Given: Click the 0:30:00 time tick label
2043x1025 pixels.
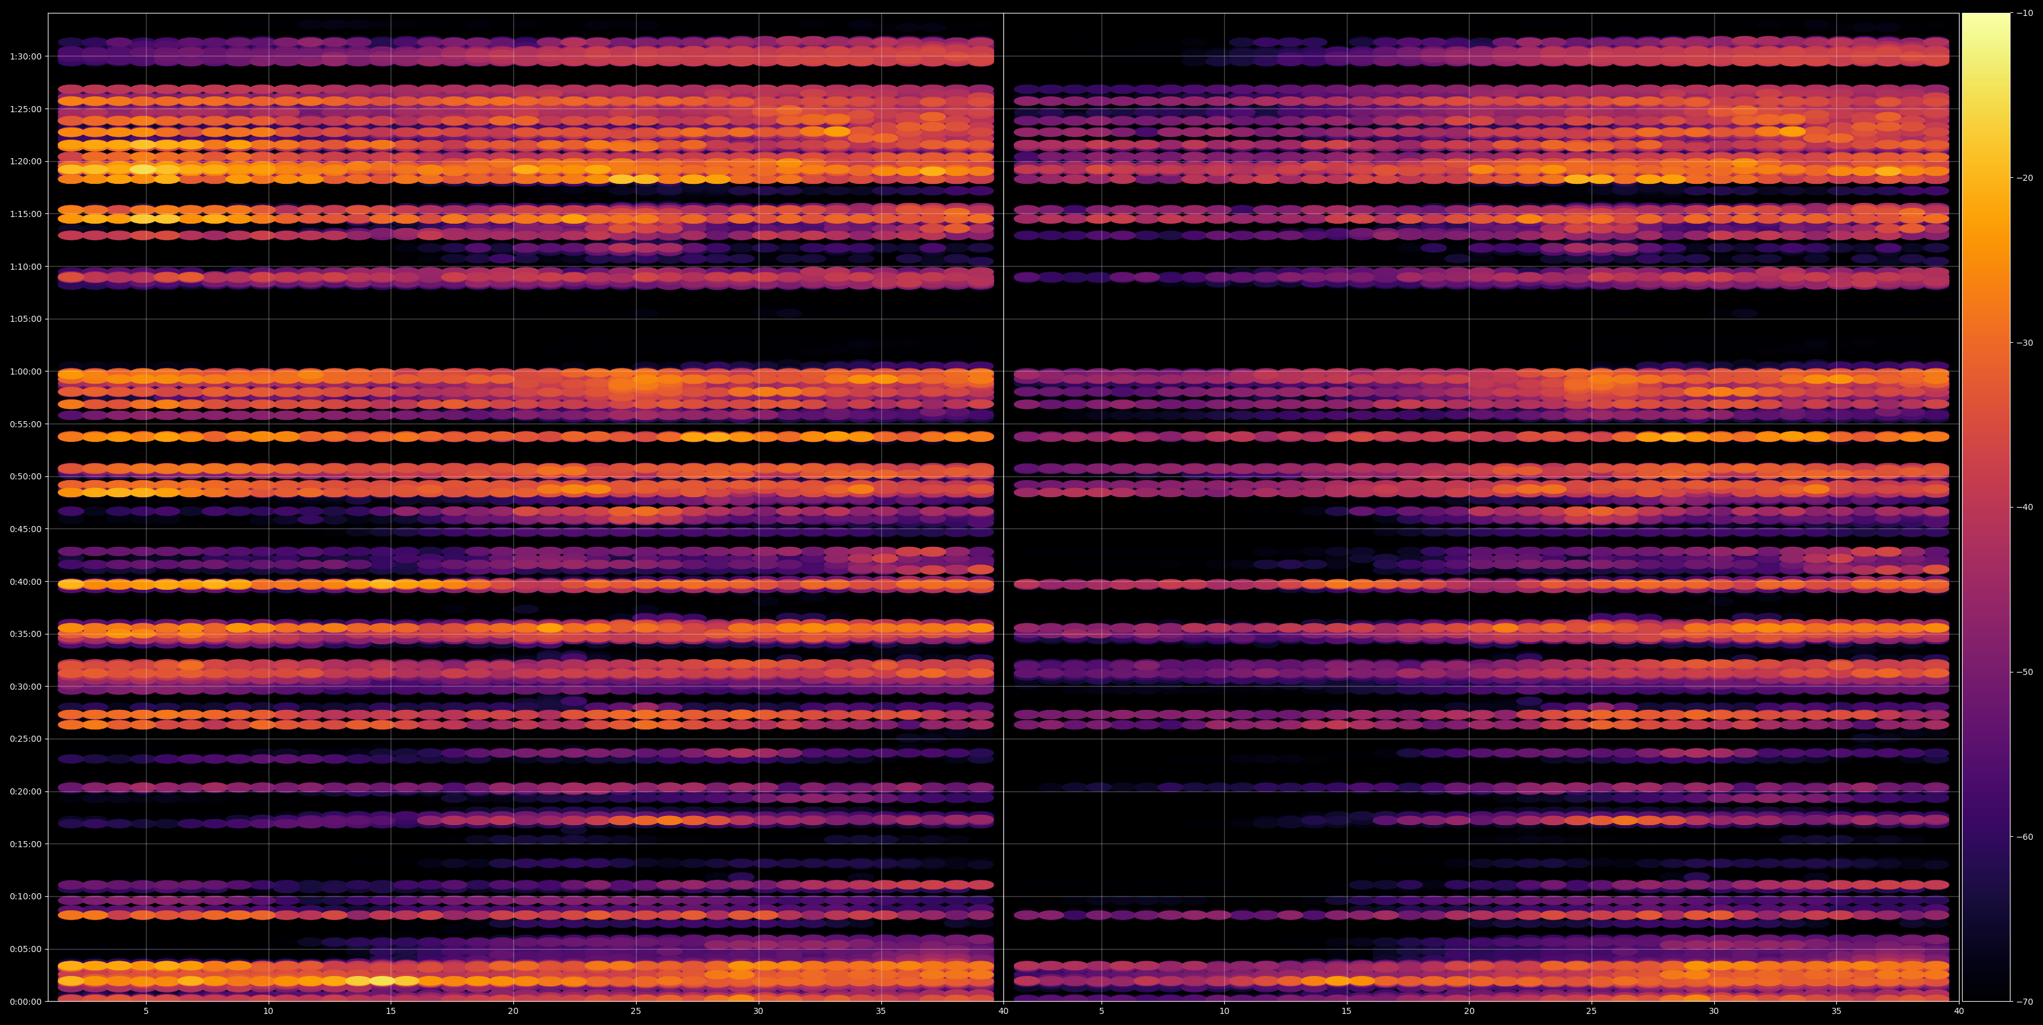Looking at the screenshot, I should 26,687.
